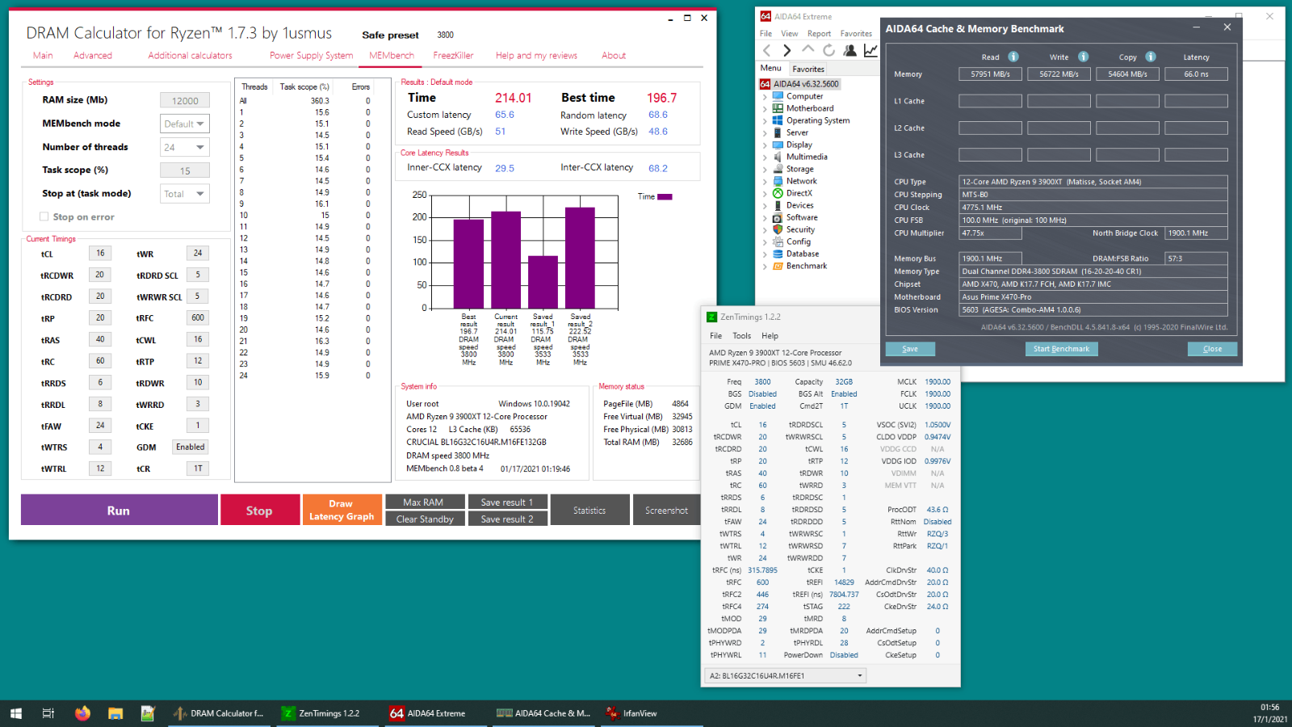Open the Statistics button
The image size is (1292, 727).
click(589, 511)
